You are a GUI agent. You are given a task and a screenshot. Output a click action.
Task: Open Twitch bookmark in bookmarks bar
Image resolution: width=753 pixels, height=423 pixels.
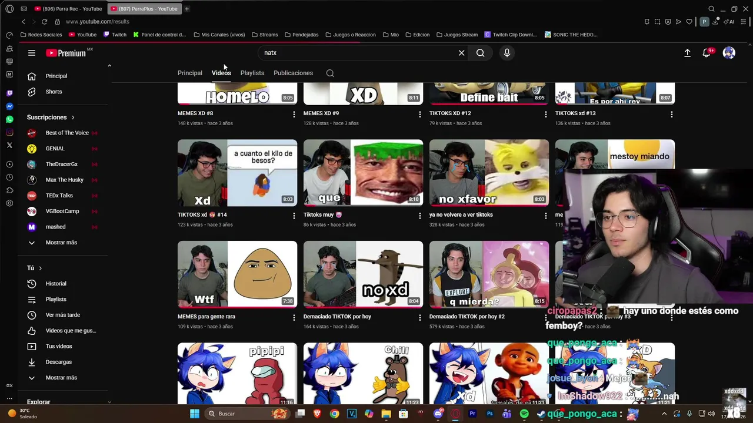(x=115, y=35)
